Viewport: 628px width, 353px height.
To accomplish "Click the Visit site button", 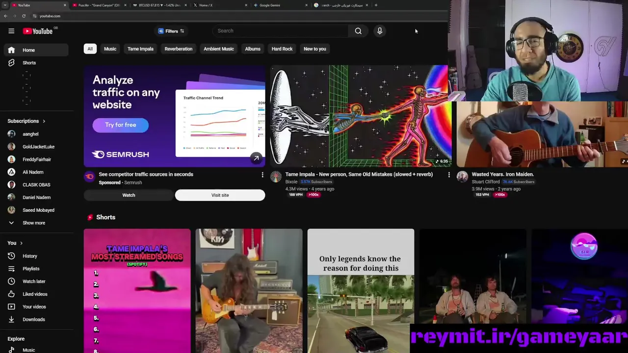I will [220, 195].
